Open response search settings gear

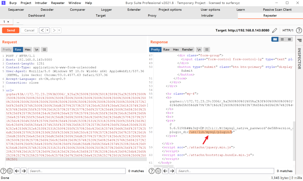click(158, 171)
